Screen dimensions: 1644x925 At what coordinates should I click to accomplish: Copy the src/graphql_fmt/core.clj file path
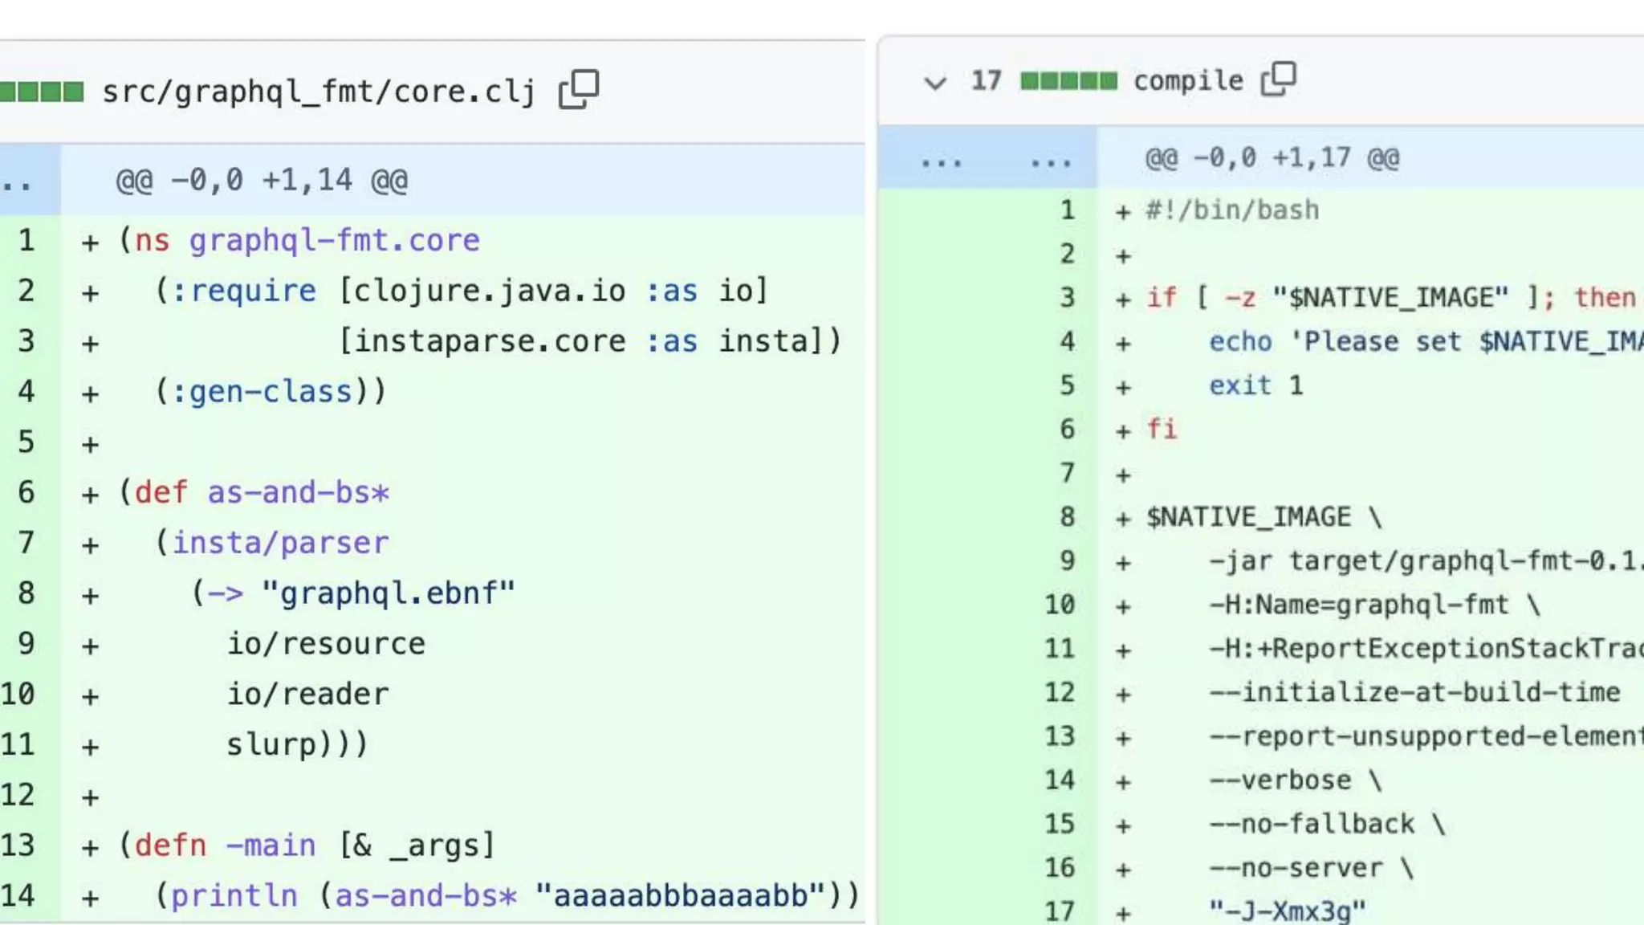[578, 89]
